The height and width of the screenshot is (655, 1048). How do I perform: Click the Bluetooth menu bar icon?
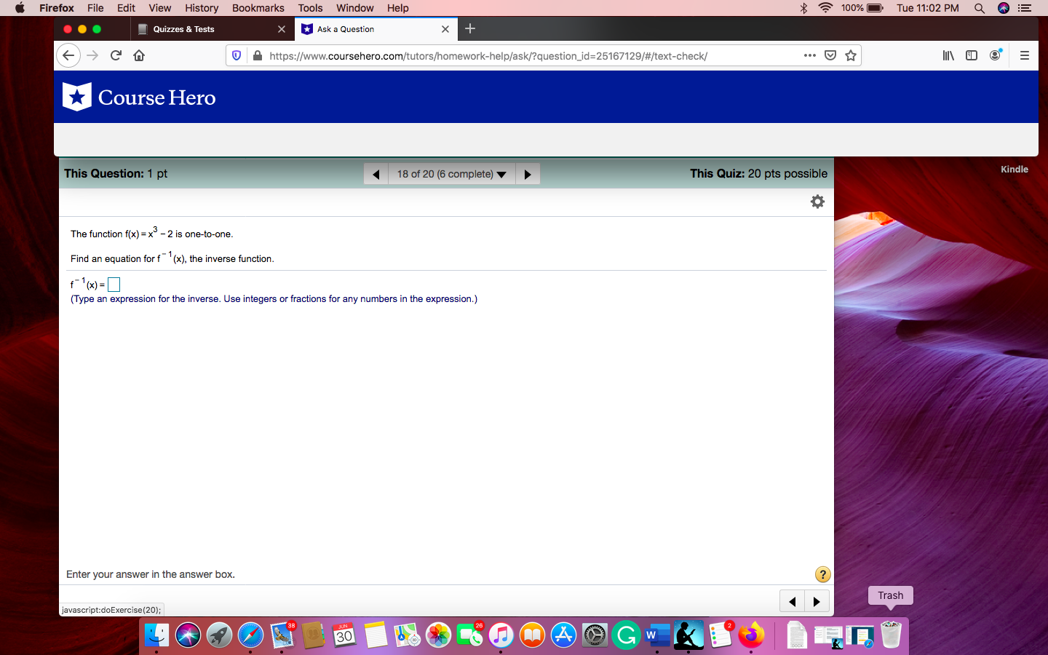click(x=804, y=8)
